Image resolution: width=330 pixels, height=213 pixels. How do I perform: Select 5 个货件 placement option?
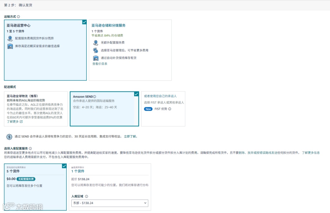pos(35,187)
